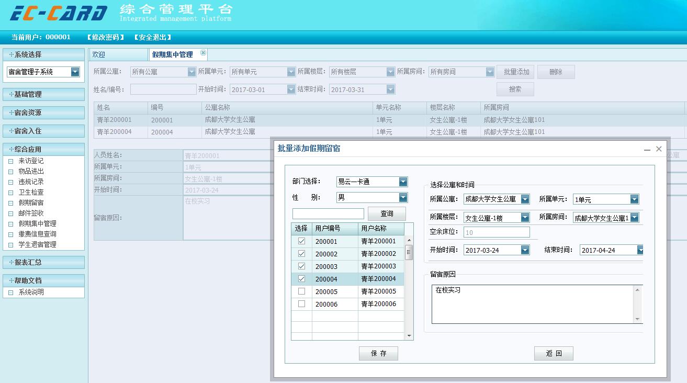Open the filter 所属公寓 dropdown showing 所有公寓
The height and width of the screenshot is (383, 687).
tap(192, 72)
